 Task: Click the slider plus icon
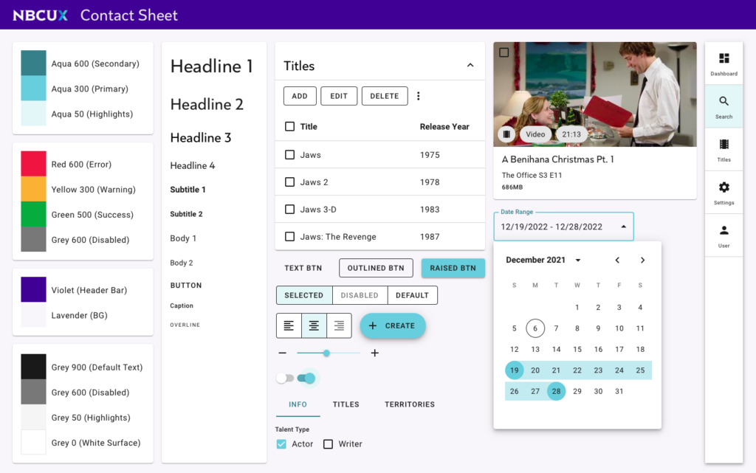tap(374, 353)
